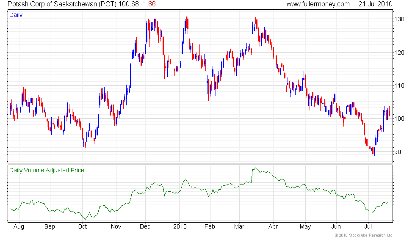The width and height of the screenshot is (415, 237).
Task: Click the red price change -1.86
Action: (x=148, y=4)
